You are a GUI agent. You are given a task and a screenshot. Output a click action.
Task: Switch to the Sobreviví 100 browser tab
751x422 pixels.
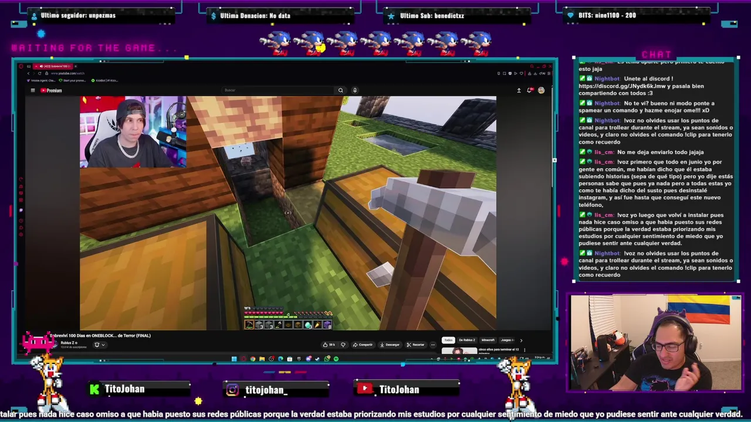pos(53,66)
